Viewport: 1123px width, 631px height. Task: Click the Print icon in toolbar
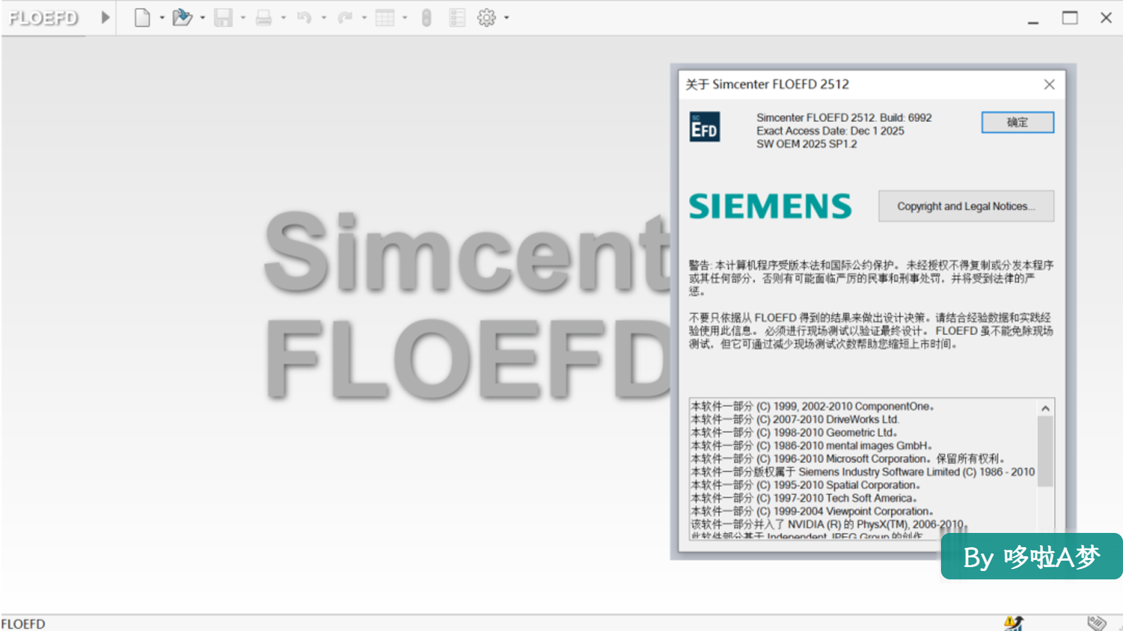[x=263, y=17]
